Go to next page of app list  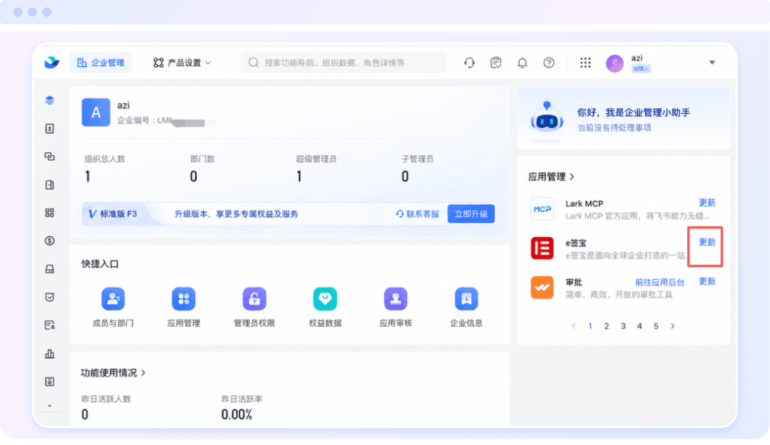coord(673,326)
